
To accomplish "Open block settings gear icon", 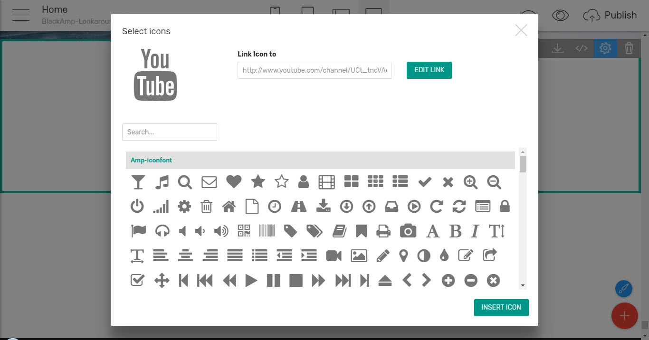I will click(605, 48).
